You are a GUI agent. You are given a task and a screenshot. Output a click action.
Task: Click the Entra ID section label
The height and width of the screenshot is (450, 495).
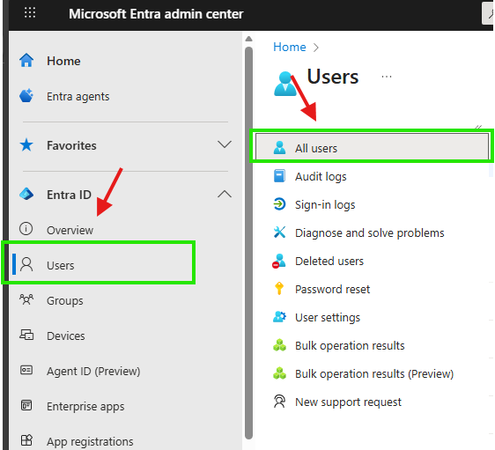69,195
